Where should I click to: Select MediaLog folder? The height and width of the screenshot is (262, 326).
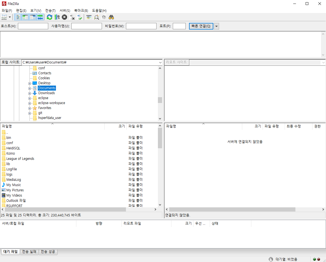coord(14,179)
